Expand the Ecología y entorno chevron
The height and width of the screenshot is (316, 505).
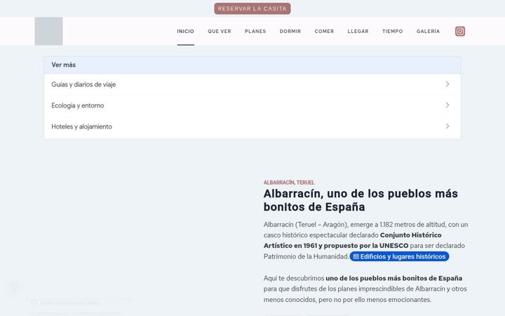(x=447, y=105)
